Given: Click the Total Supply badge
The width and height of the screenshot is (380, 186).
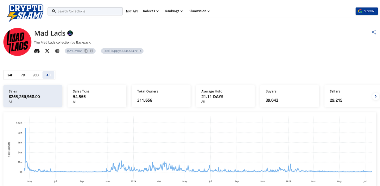Looking at the screenshot, I should click(x=122, y=51).
